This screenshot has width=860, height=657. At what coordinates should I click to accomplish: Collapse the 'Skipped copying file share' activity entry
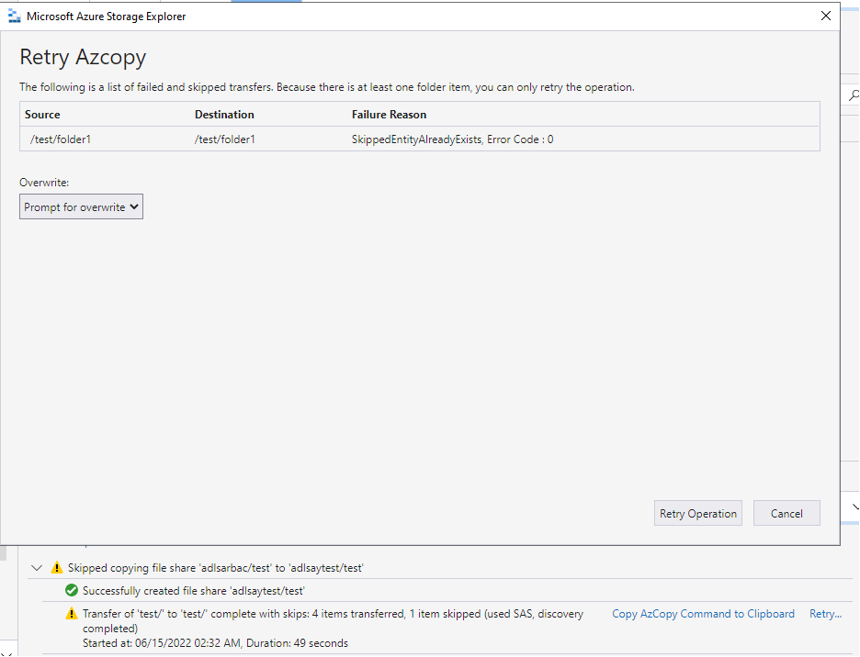(37, 567)
